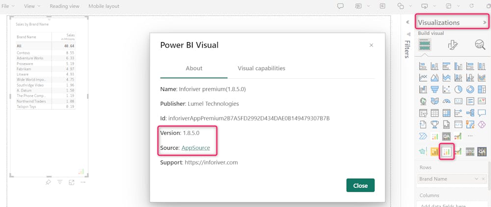The width and height of the screenshot is (491, 207).
Task: Open the AppSource link
Action: (x=196, y=148)
